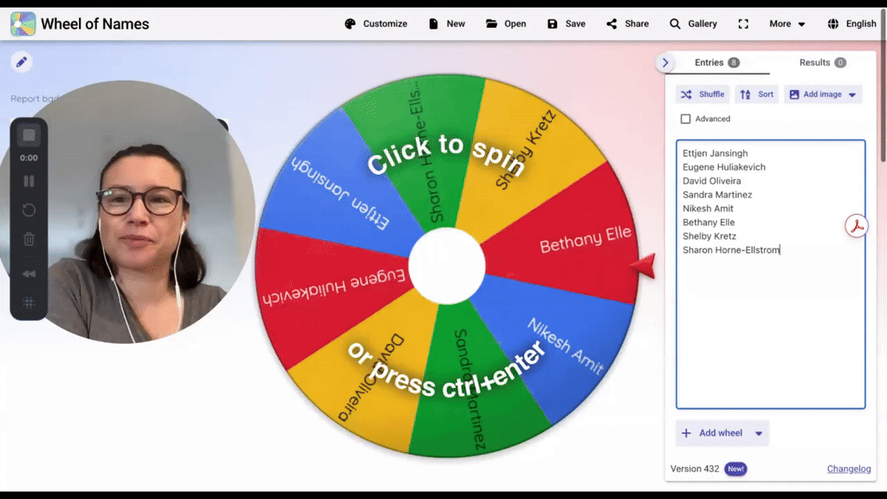Image resolution: width=887 pixels, height=499 pixels.
Task: Restart the recording with the circular arrow icon
Action: 29,211
